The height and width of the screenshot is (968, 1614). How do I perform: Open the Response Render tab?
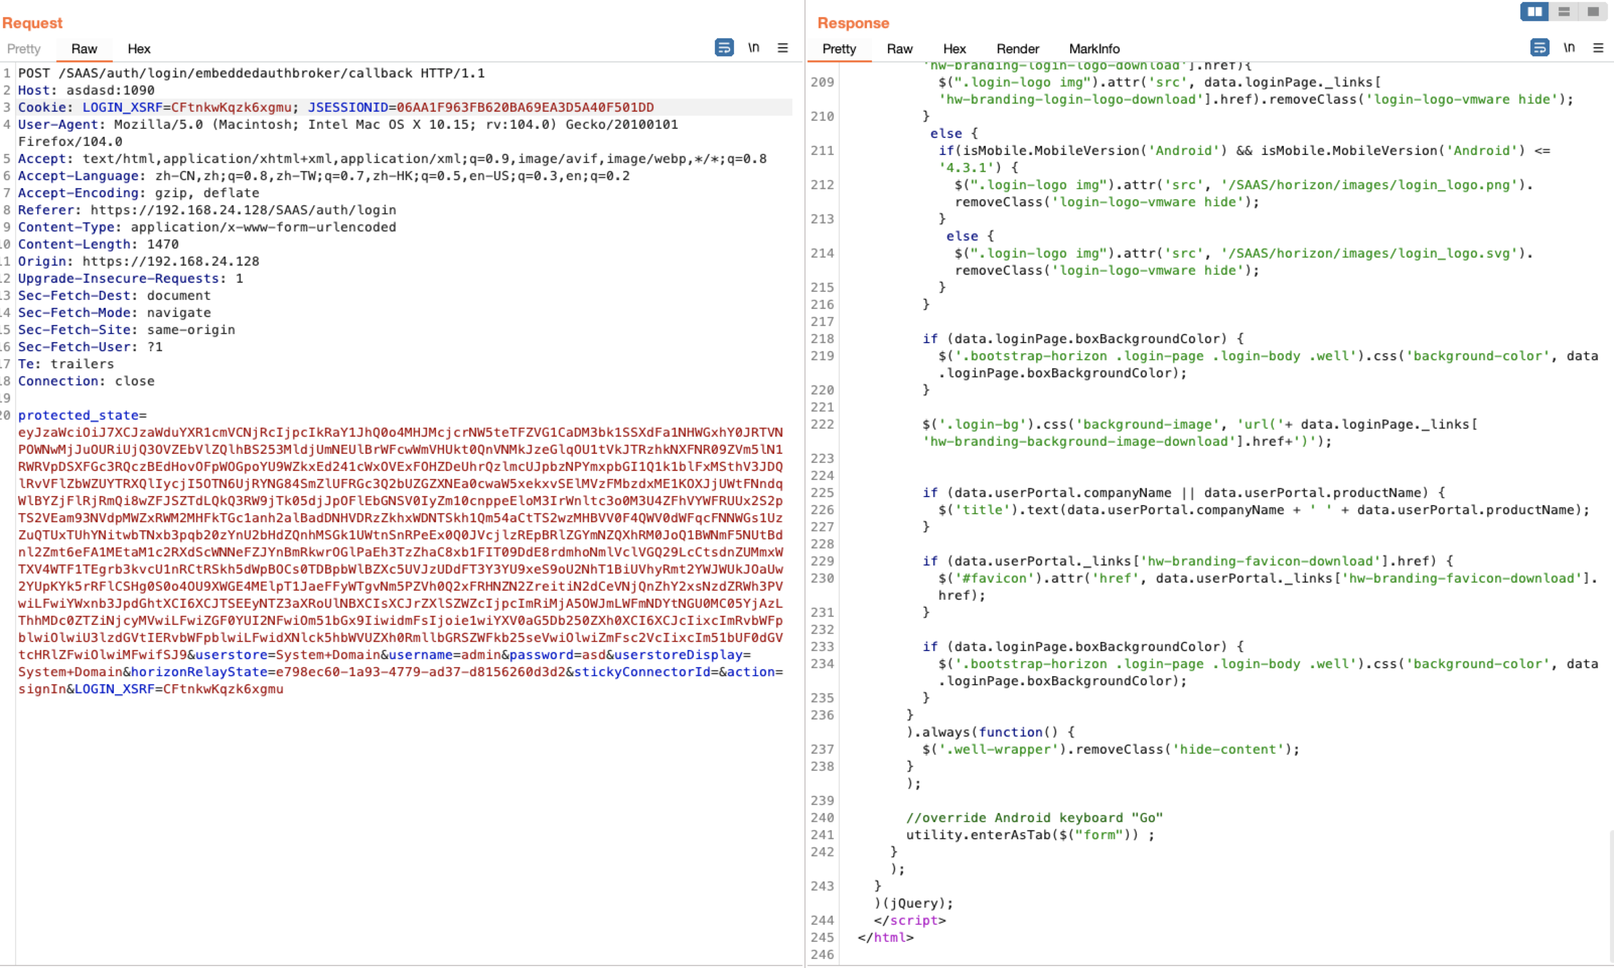click(1017, 49)
